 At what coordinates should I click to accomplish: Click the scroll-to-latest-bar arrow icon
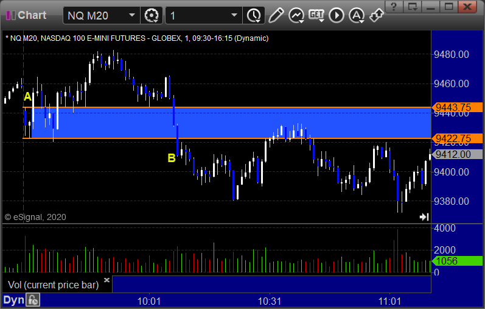(x=424, y=217)
